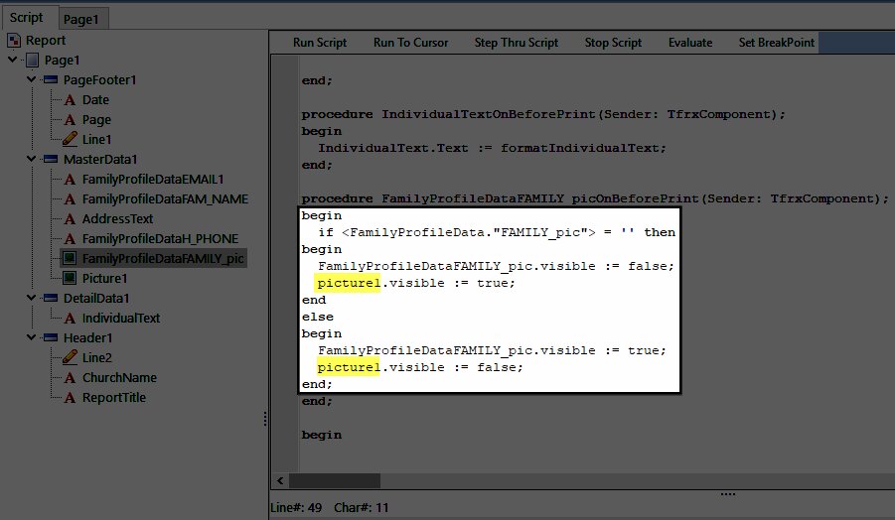Click the Run Script button

pos(320,43)
